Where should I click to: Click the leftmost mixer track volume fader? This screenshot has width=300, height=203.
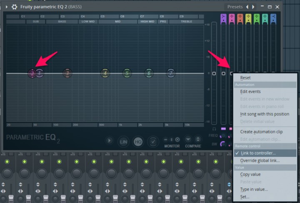click(x=11, y=198)
